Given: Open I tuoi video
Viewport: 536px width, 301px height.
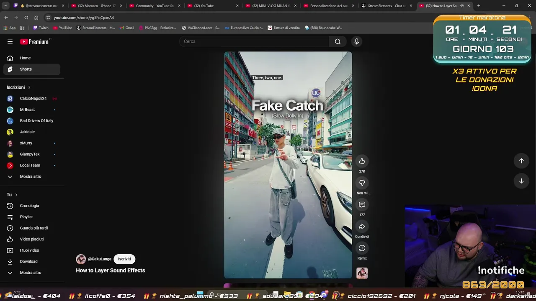Looking at the screenshot, I should pos(32,250).
